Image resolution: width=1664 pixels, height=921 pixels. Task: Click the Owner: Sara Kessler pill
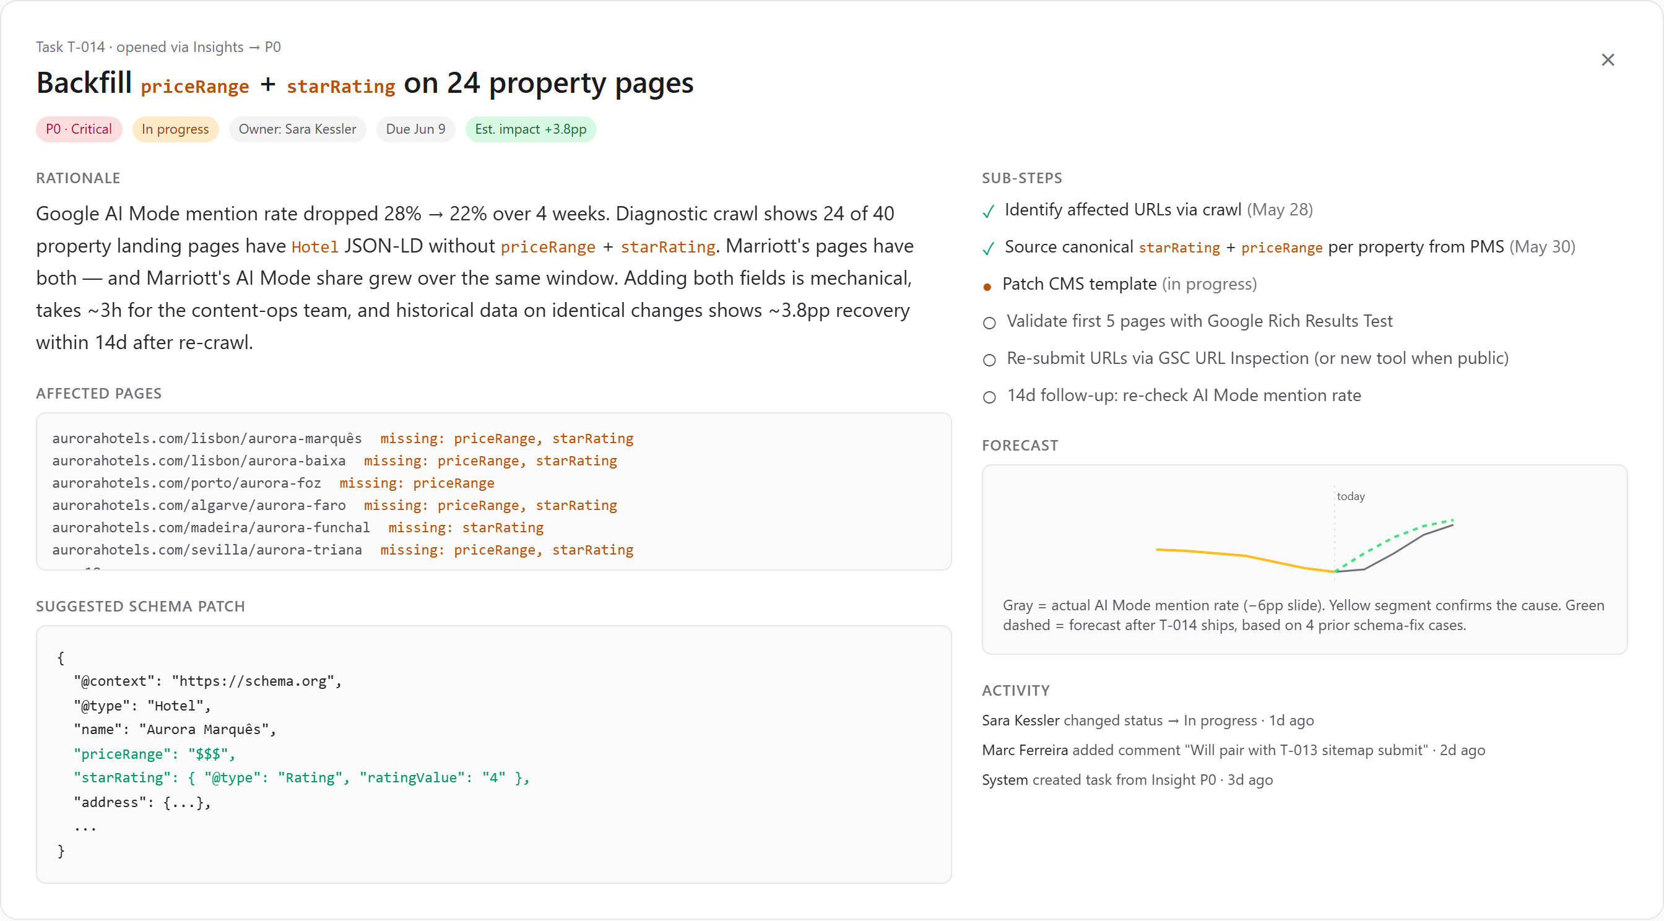[x=297, y=129]
